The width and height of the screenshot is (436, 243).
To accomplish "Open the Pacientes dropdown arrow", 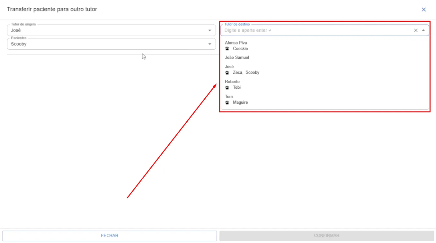I will (210, 44).
